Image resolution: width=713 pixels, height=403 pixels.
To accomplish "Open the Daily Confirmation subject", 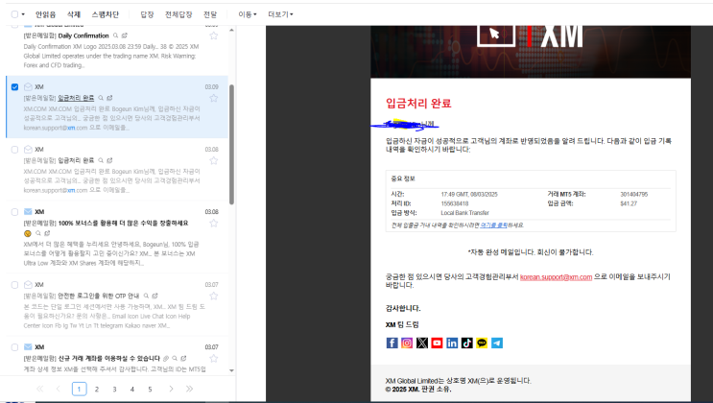I will (x=83, y=36).
